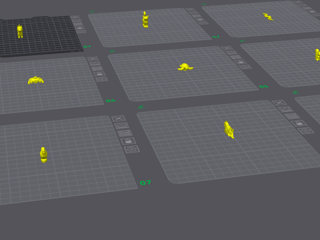Open settings for plate right of 07
Screen dimensions: 320x240
306,131
